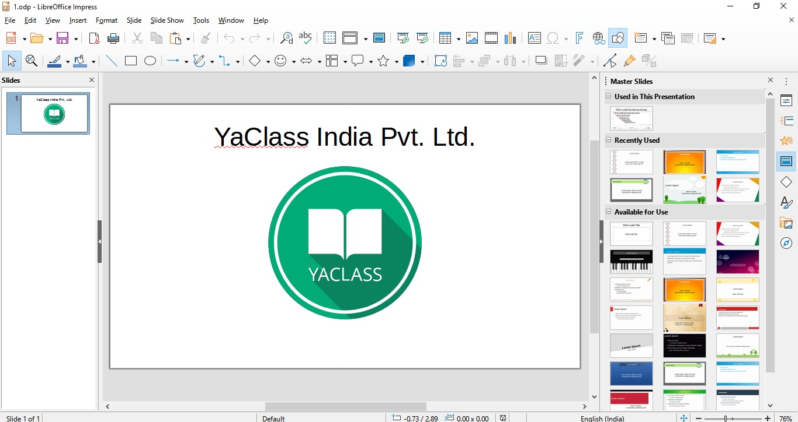Viewport: 798px width, 422px height.
Task: Toggle Draw Functions toolbar visibility
Action: (x=617, y=38)
